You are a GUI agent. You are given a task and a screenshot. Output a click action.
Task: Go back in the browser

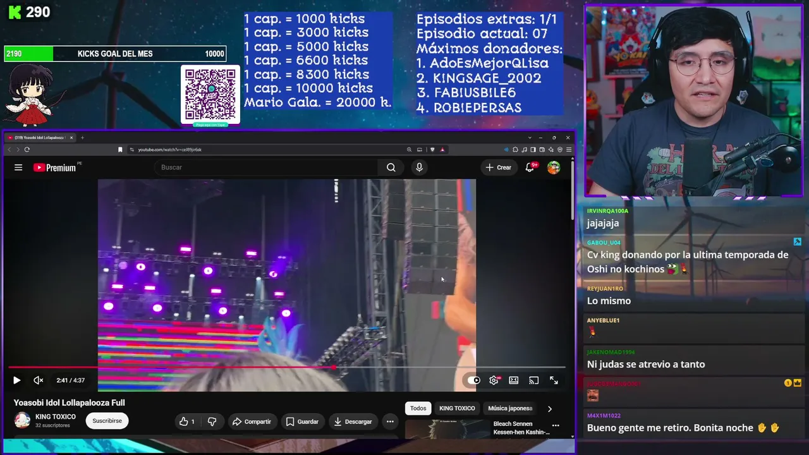click(9, 150)
